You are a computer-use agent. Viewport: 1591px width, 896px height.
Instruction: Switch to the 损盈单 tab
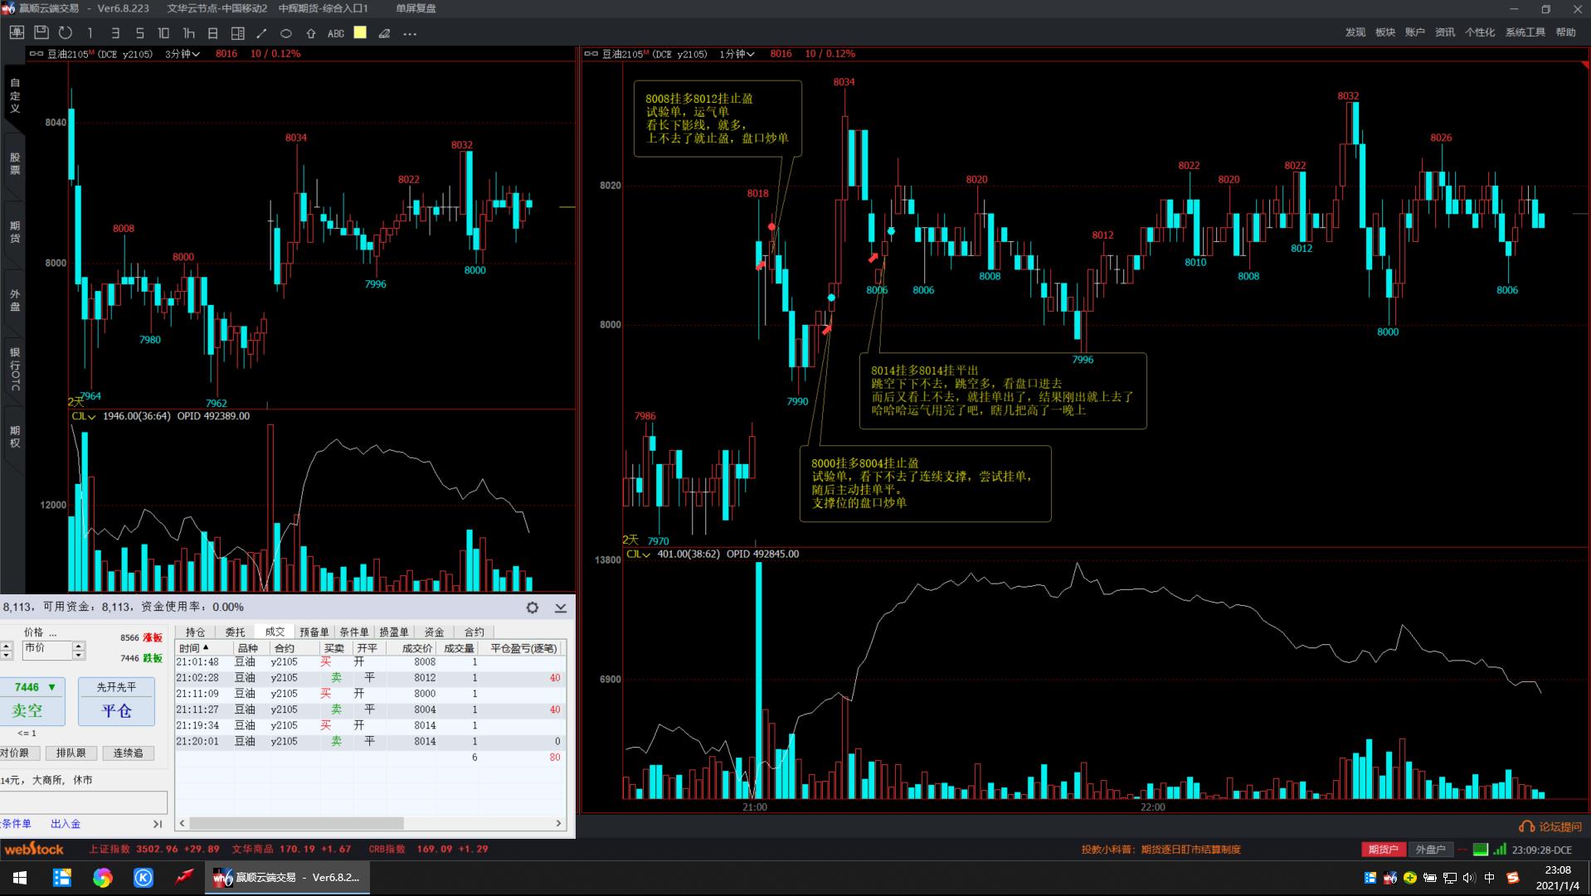pyautogui.click(x=394, y=632)
